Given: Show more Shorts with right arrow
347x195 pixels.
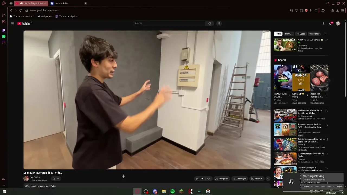Looking at the screenshot, I should [x=328, y=80].
